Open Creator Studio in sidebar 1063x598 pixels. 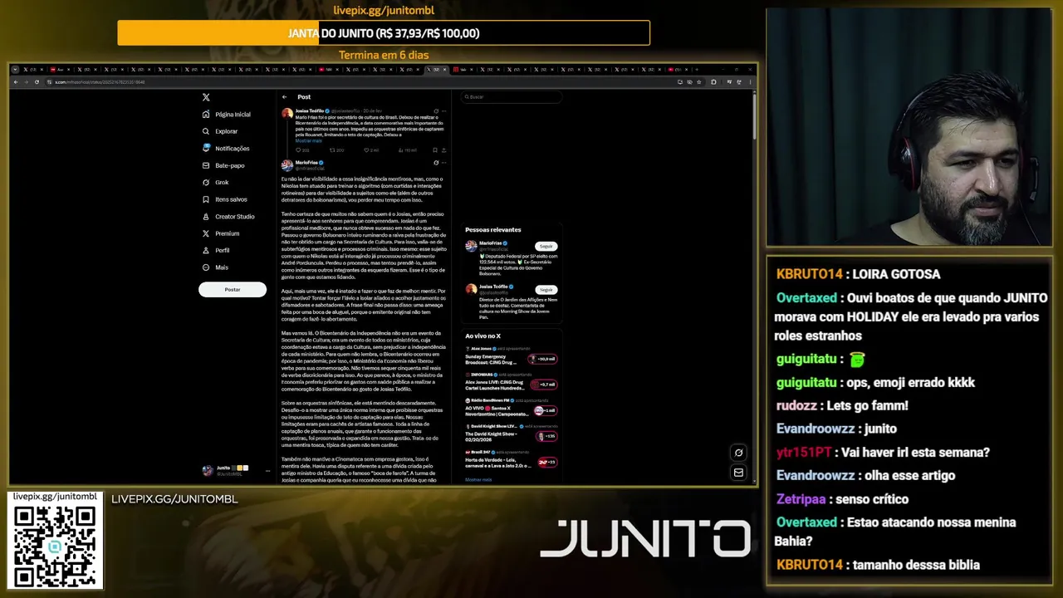pyautogui.click(x=228, y=217)
